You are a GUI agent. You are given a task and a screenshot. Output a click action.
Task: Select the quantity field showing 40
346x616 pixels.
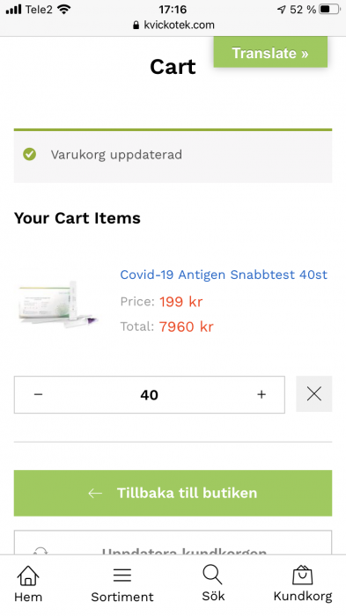coord(150,395)
